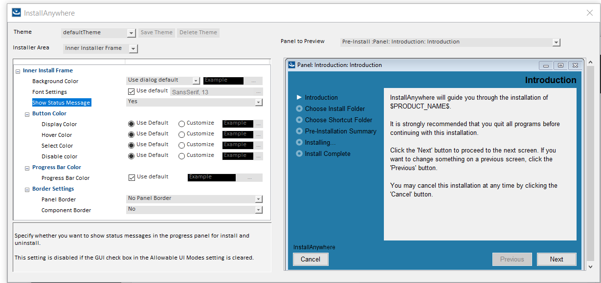Click the Cancel button in preview

(x=311, y=260)
